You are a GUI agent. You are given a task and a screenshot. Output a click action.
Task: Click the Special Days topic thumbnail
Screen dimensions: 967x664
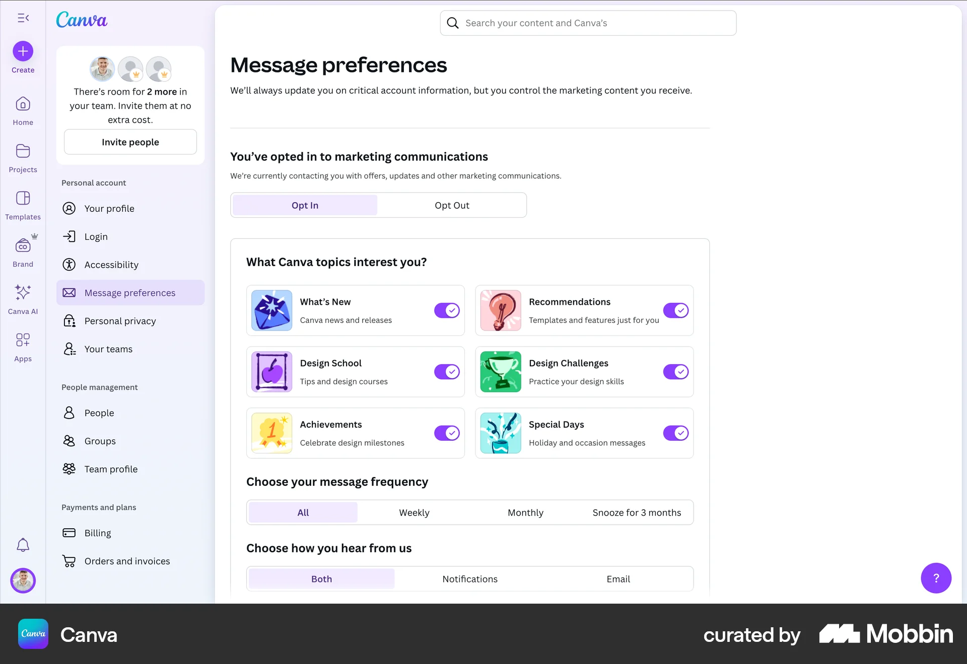500,433
